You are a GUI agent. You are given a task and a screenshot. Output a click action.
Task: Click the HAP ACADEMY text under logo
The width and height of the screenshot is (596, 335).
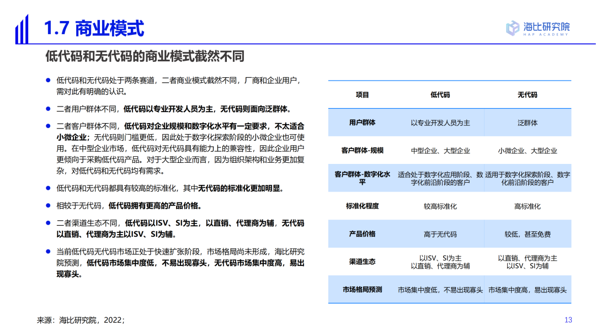point(546,35)
